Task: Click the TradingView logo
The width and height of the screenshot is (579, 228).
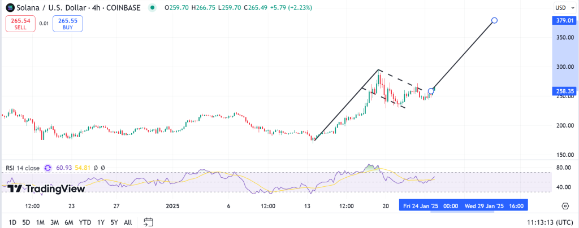Action: pyautogui.click(x=46, y=188)
